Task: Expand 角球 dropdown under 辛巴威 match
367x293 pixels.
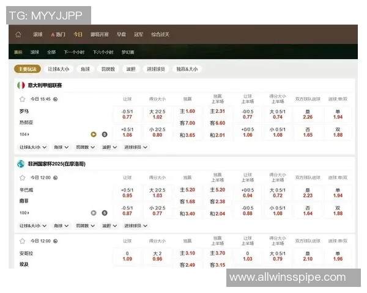Action: 61,226
